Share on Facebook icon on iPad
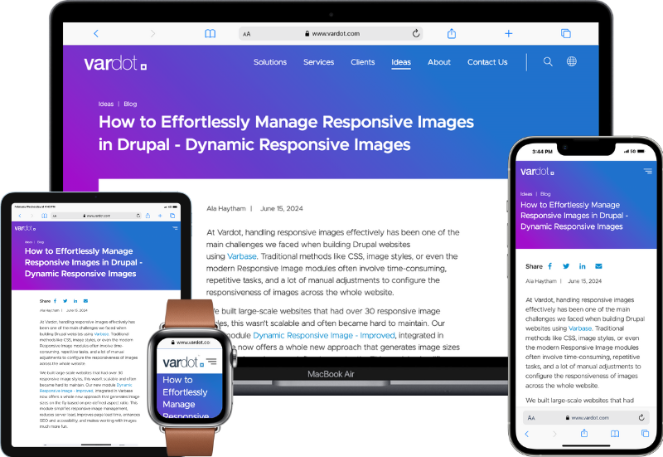This screenshot has width=663, height=457. click(x=55, y=301)
